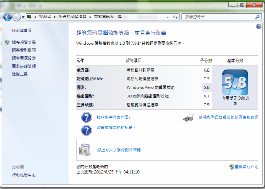Click 3D 商業和遊戲圖形效能 description
The image size is (265, 189).
(147, 96)
